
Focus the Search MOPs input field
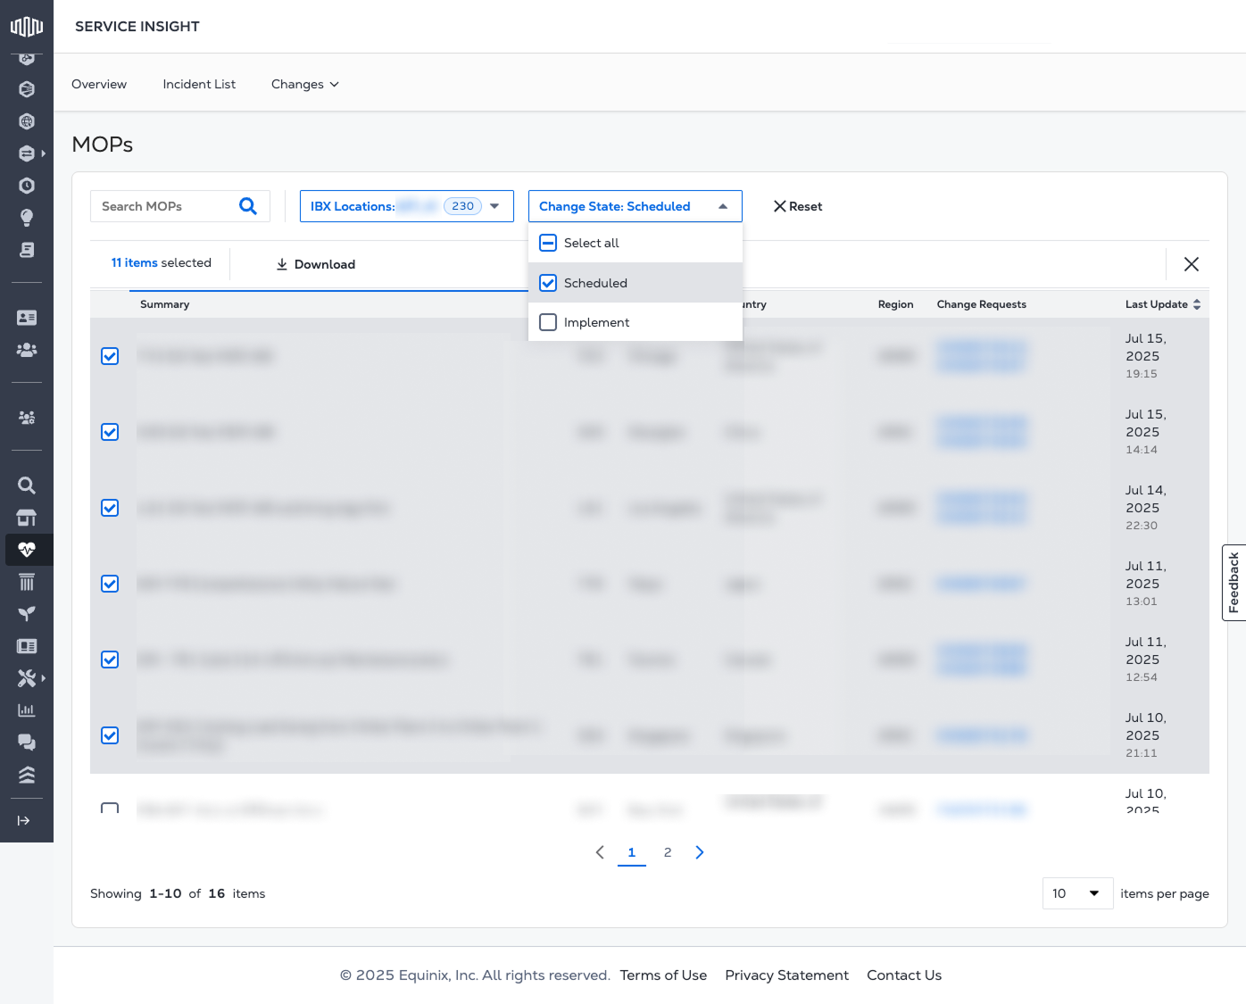[x=164, y=206]
